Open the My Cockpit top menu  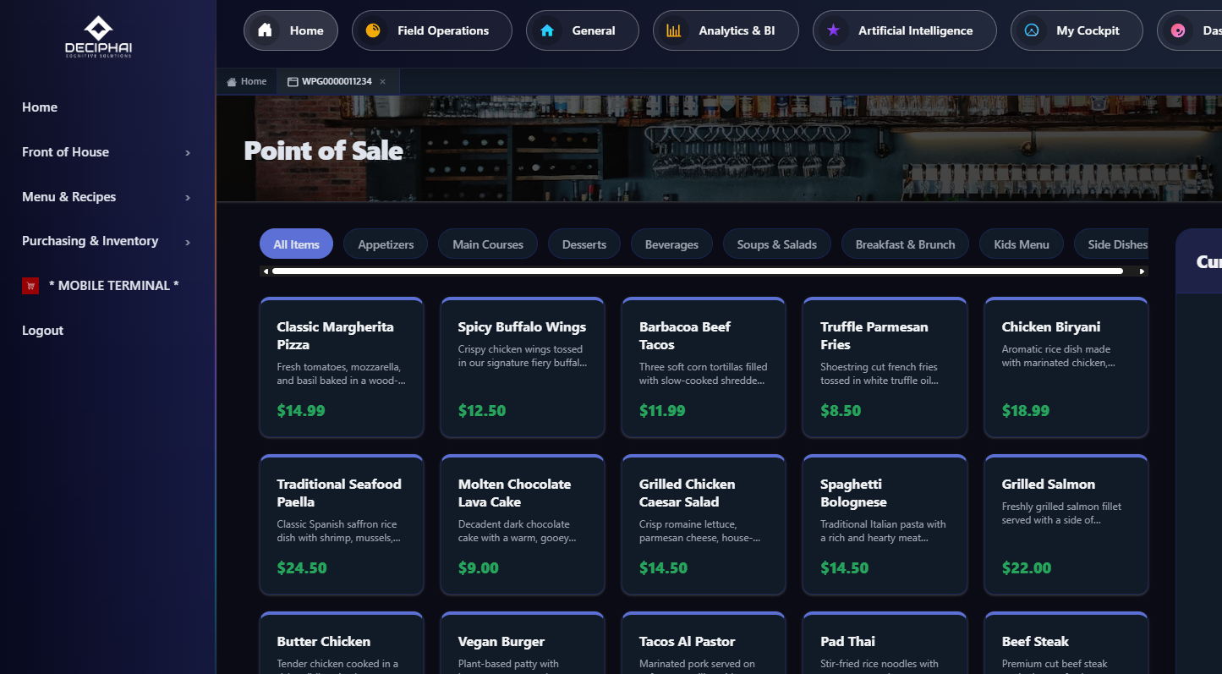pos(1077,30)
